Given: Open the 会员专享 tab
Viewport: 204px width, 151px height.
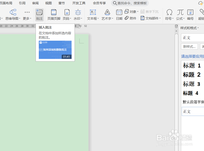Looking at the screenshot, I should [99, 3].
